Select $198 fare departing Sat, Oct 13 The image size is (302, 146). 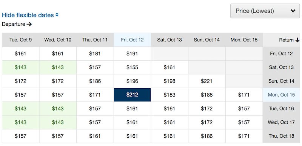click(169, 81)
